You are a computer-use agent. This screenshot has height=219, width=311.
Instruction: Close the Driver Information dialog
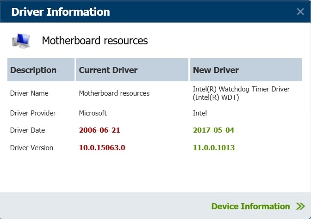tap(300, 12)
